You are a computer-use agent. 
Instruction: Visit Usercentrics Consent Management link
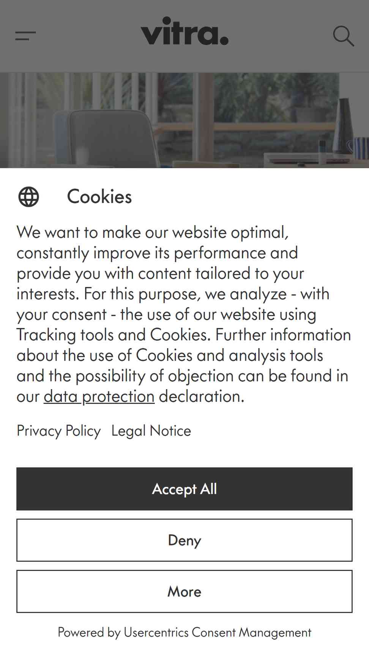[x=218, y=632]
